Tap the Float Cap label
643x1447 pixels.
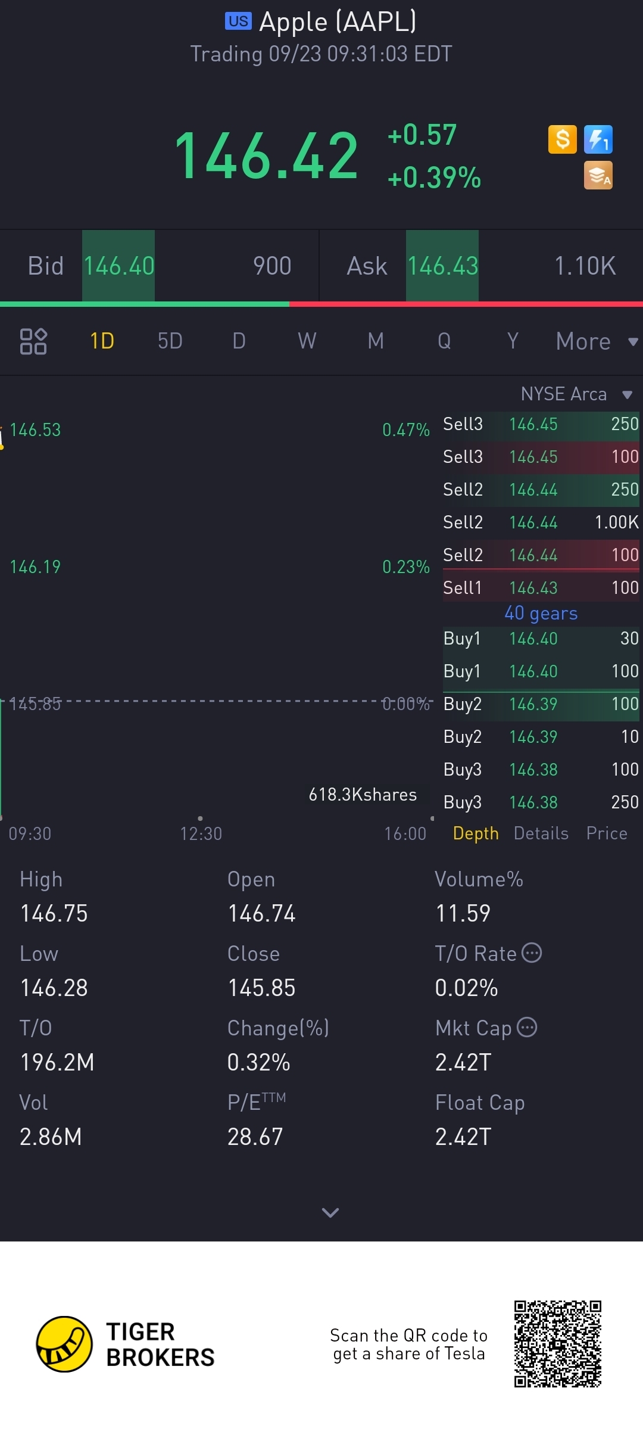pos(480,1103)
